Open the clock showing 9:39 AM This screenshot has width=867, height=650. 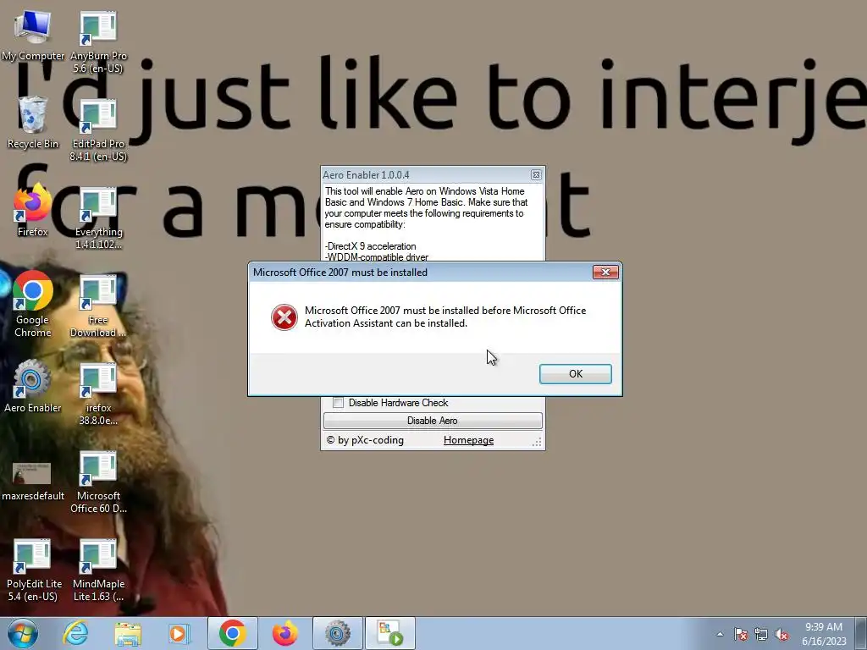tap(824, 634)
